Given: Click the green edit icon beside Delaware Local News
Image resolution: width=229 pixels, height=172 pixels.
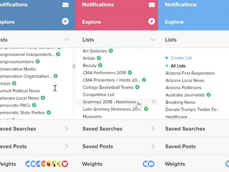Looking at the screenshot, I should pos(43,98).
